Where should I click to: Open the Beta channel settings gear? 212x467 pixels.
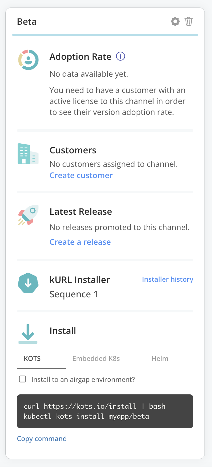175,21
